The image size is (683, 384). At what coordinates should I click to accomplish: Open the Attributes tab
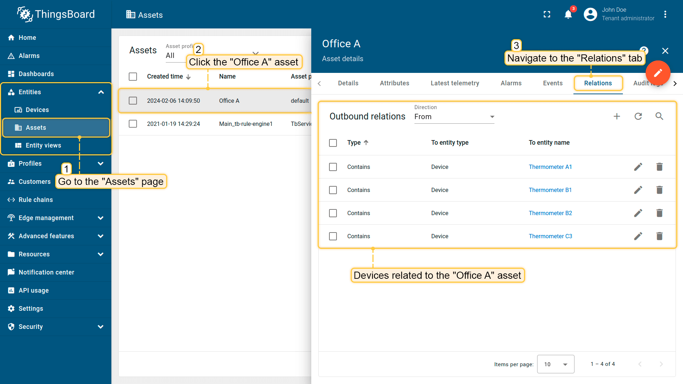pos(394,83)
